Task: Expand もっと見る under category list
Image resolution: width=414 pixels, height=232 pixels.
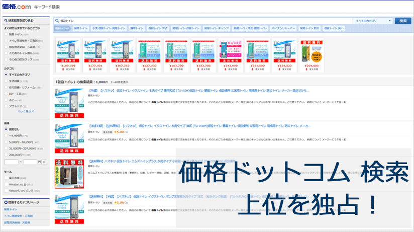Action: point(26,111)
